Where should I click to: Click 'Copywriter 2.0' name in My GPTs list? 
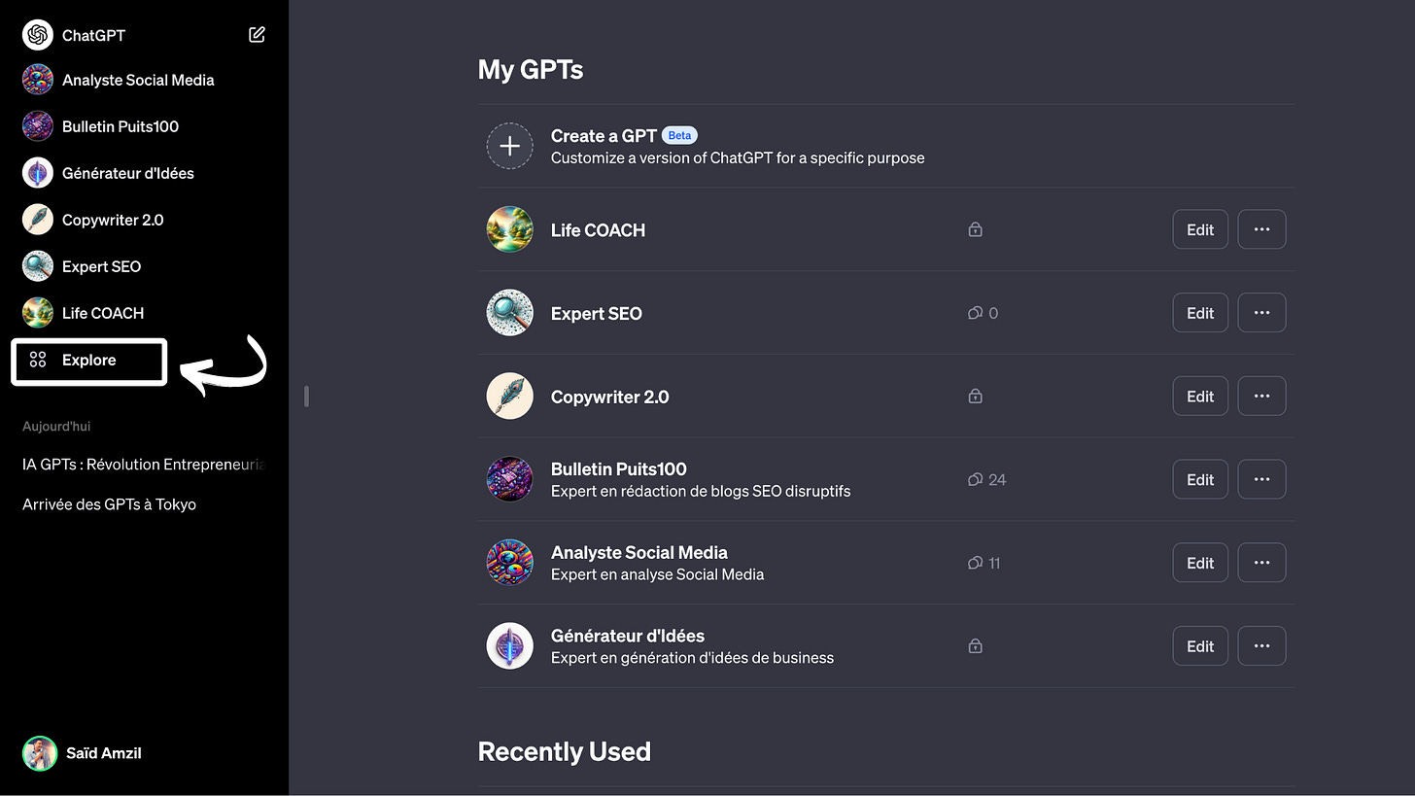click(609, 397)
